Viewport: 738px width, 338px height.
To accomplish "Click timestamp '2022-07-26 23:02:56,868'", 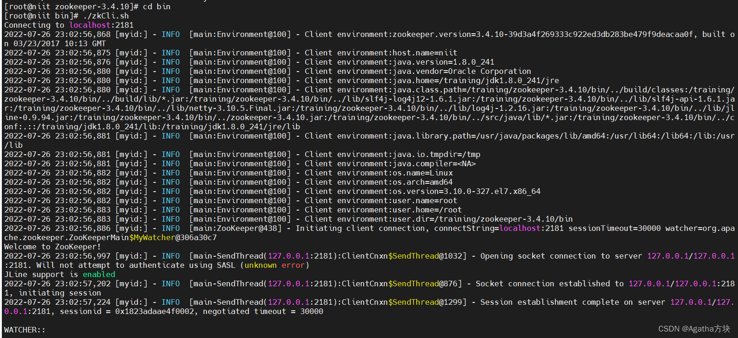I will pyautogui.click(x=57, y=34).
